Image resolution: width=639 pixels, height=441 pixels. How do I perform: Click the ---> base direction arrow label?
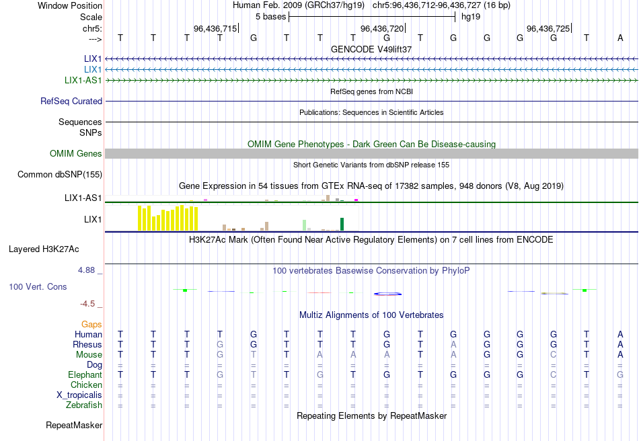pyautogui.click(x=95, y=39)
